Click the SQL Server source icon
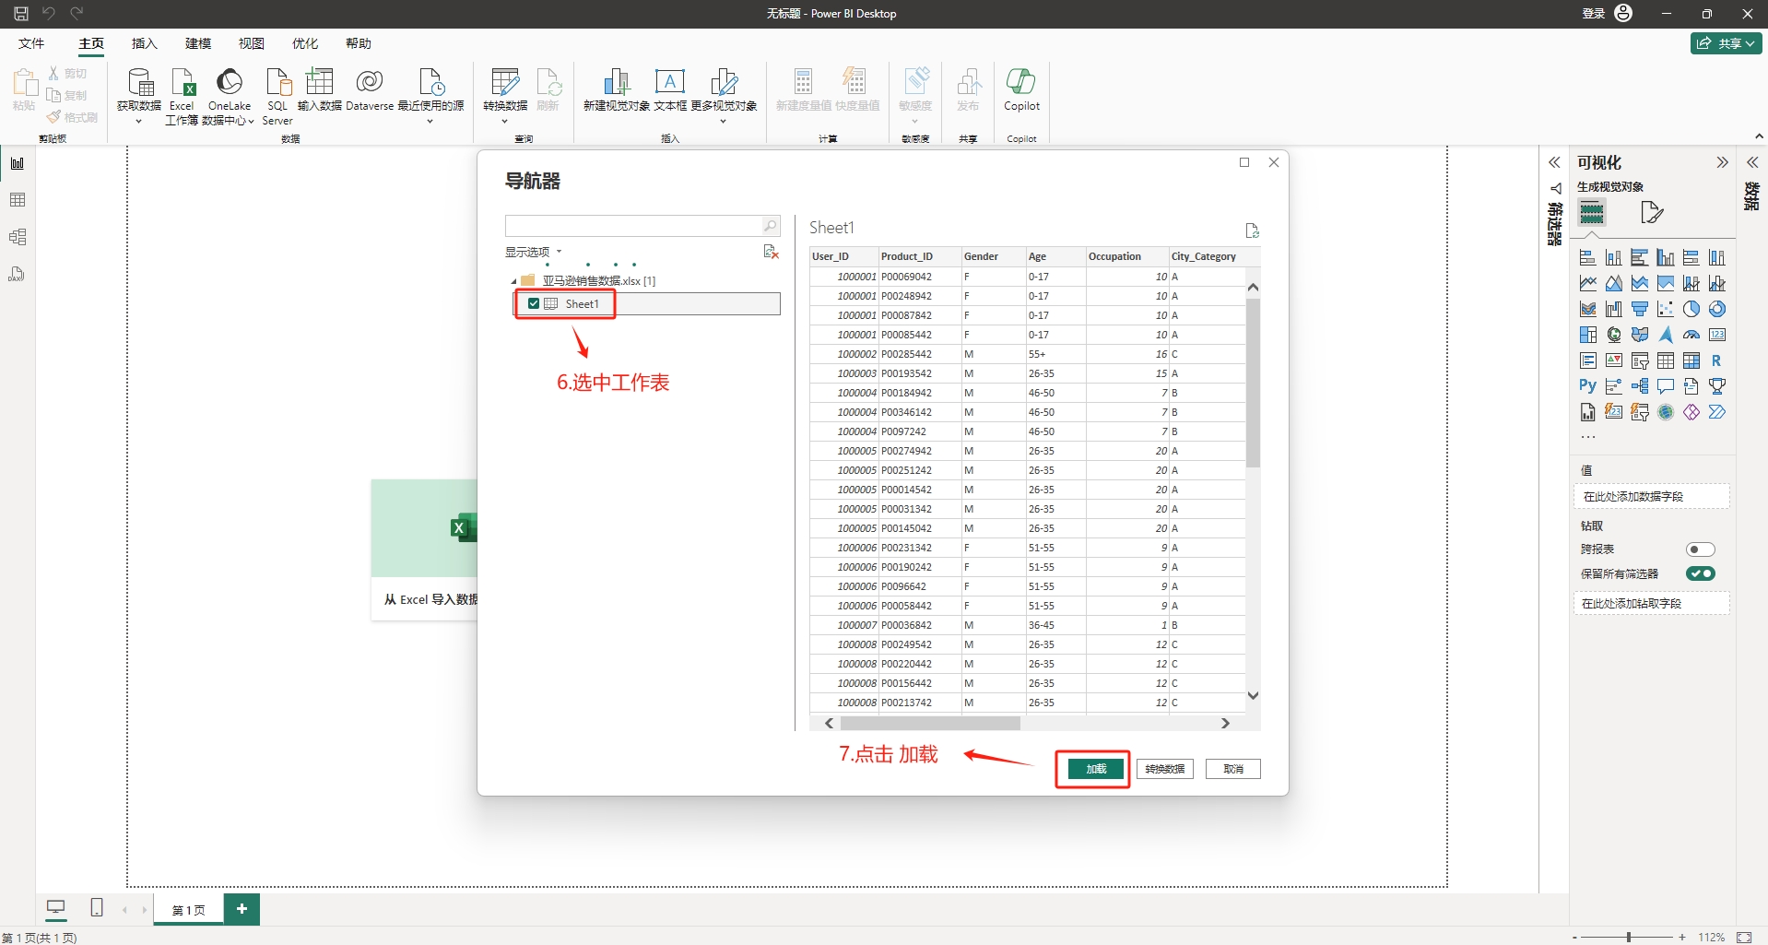This screenshot has width=1768, height=945. (277, 82)
